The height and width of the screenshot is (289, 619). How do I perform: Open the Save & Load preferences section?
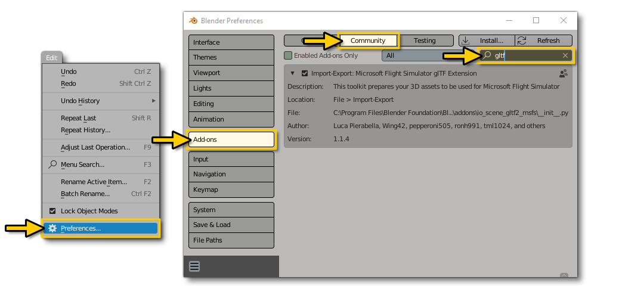[231, 225]
